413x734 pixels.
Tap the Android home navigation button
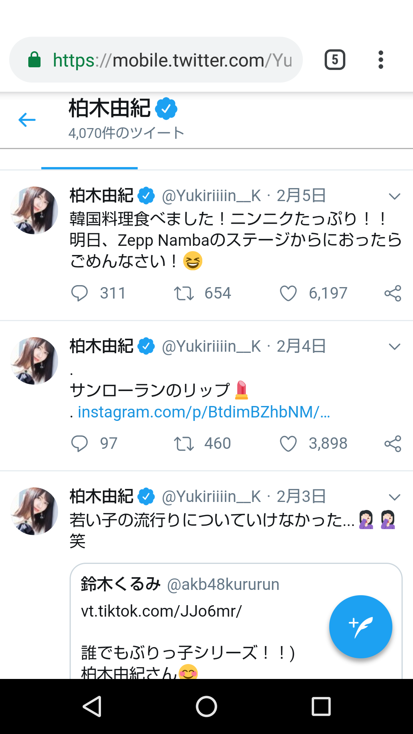[x=206, y=706]
